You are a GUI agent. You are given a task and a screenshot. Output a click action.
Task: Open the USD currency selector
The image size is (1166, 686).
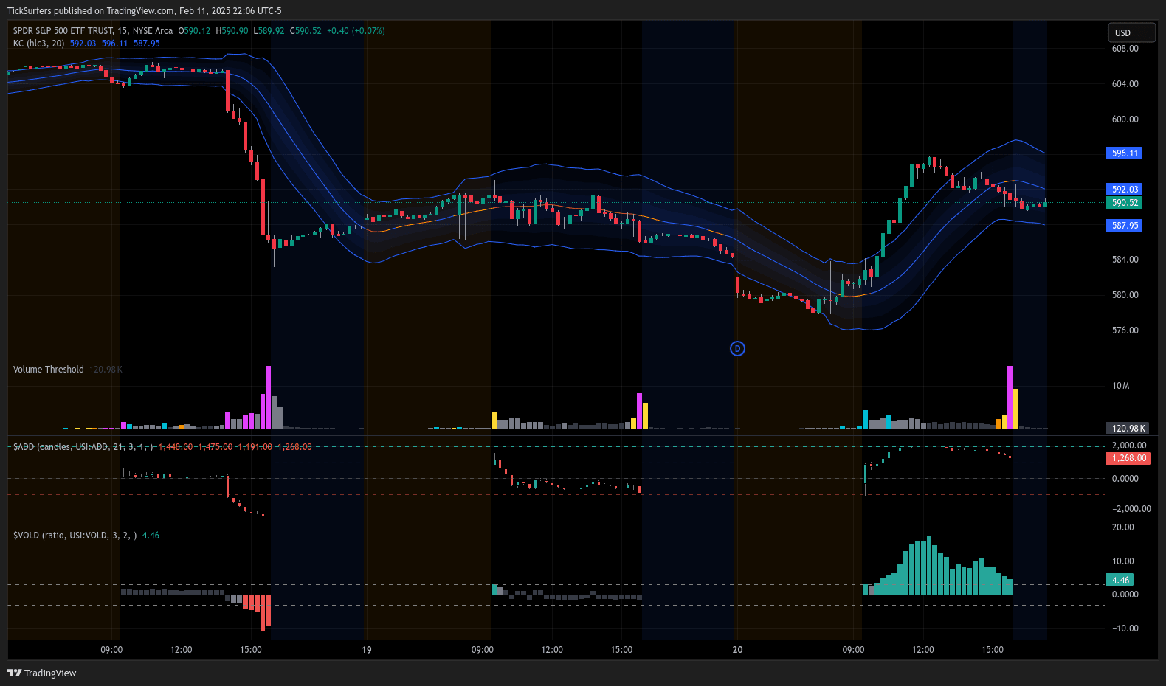(1132, 32)
